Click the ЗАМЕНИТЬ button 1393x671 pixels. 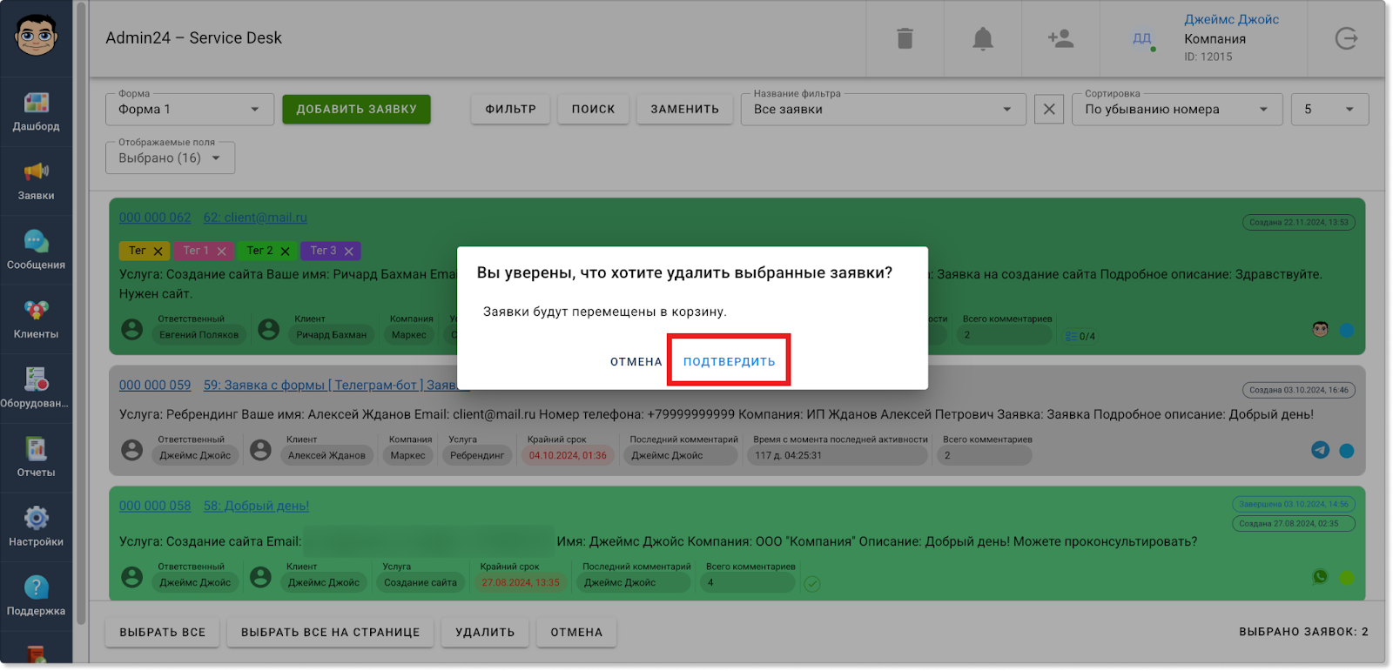pyautogui.click(x=685, y=110)
